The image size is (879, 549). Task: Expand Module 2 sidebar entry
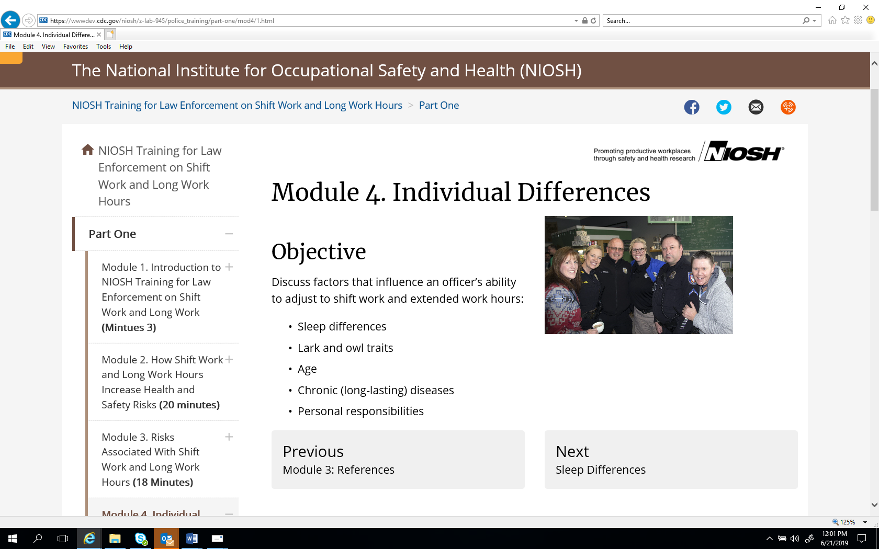point(229,360)
